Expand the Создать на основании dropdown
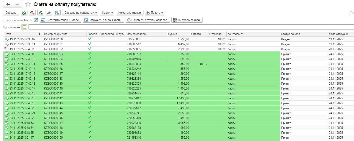This screenshot has width=354, height=141. [x=80, y=13]
